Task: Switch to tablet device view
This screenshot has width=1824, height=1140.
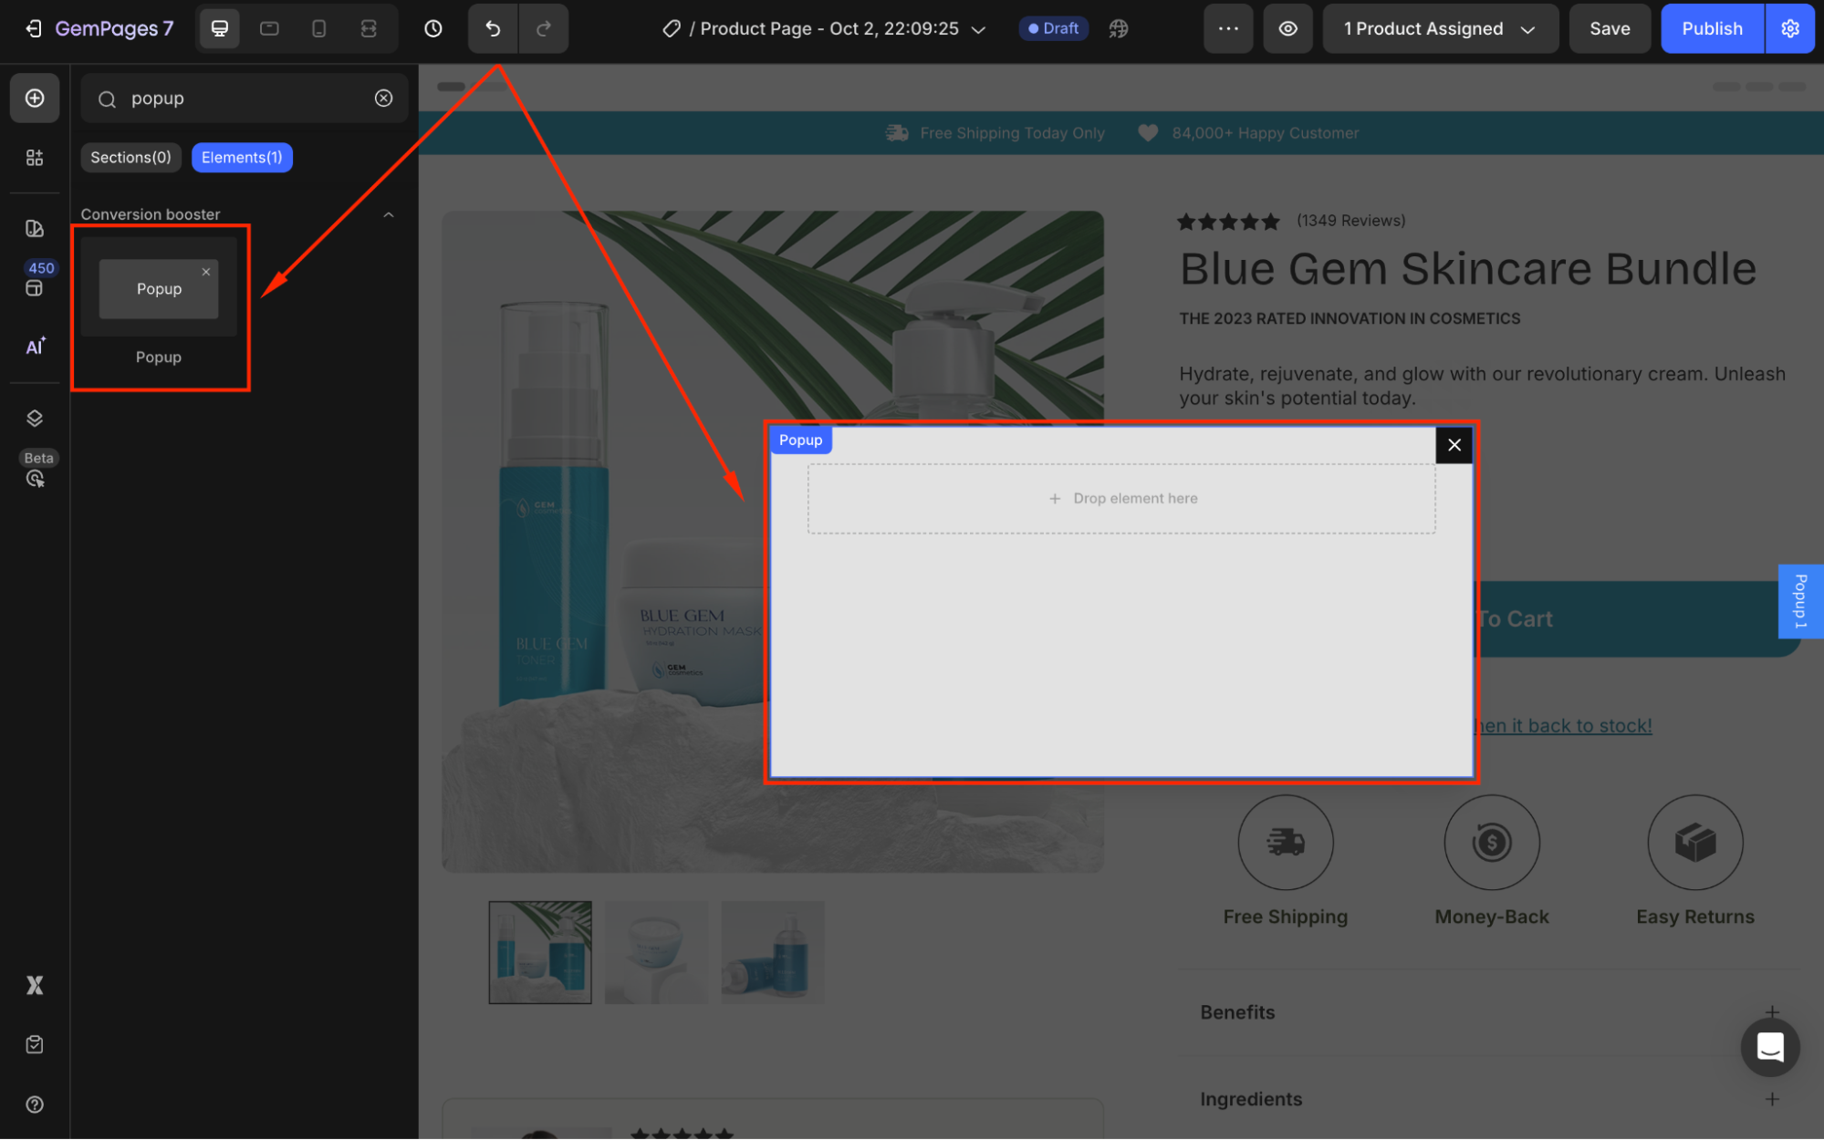Action: (269, 28)
